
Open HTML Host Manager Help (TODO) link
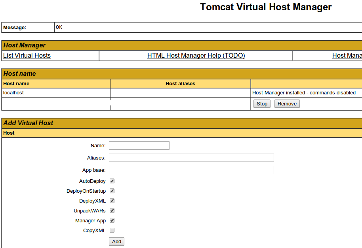[196, 56]
